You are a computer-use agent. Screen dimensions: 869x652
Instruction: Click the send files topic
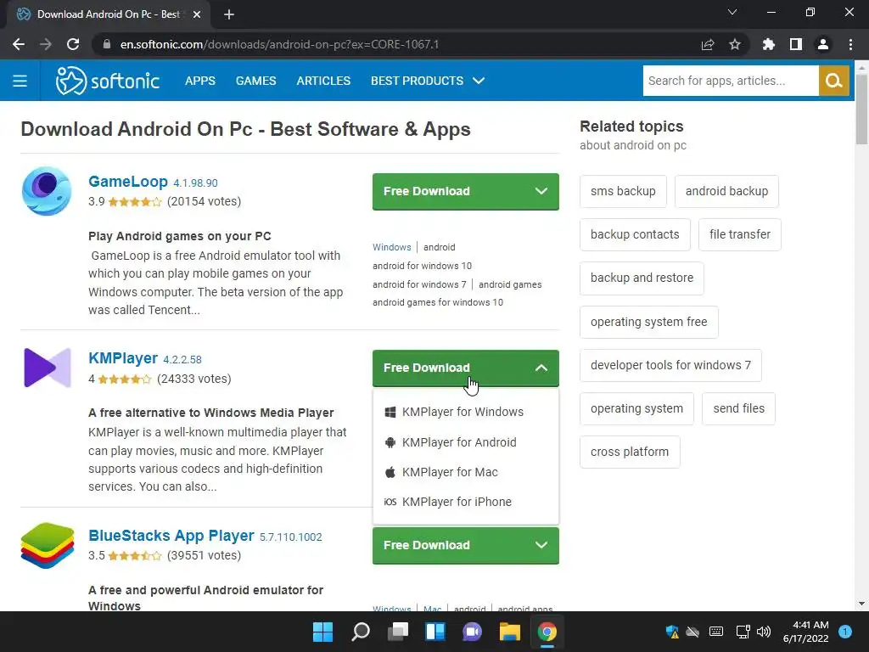click(739, 408)
